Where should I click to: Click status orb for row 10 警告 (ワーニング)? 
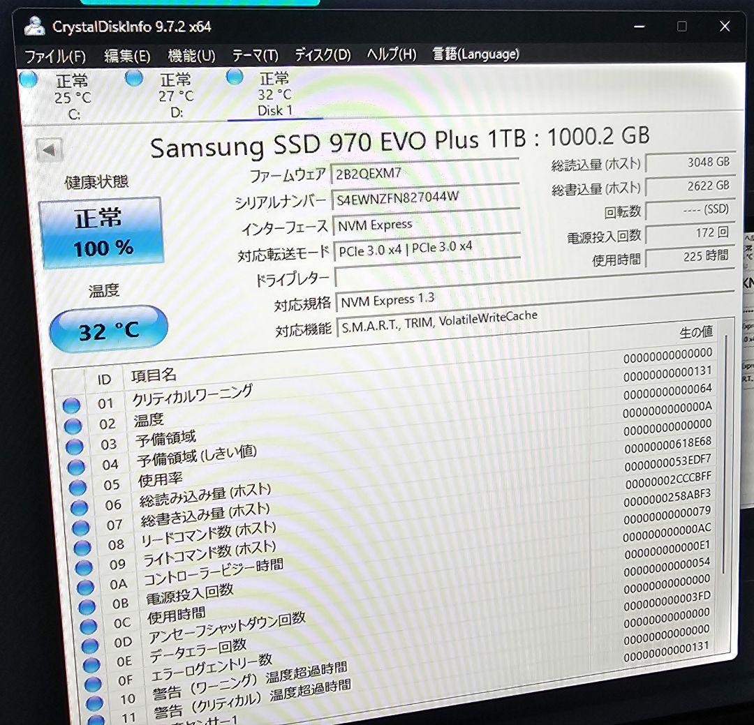tap(94, 703)
